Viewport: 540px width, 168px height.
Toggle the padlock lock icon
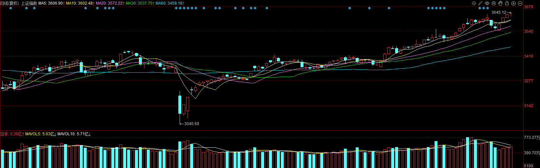(507, 3)
